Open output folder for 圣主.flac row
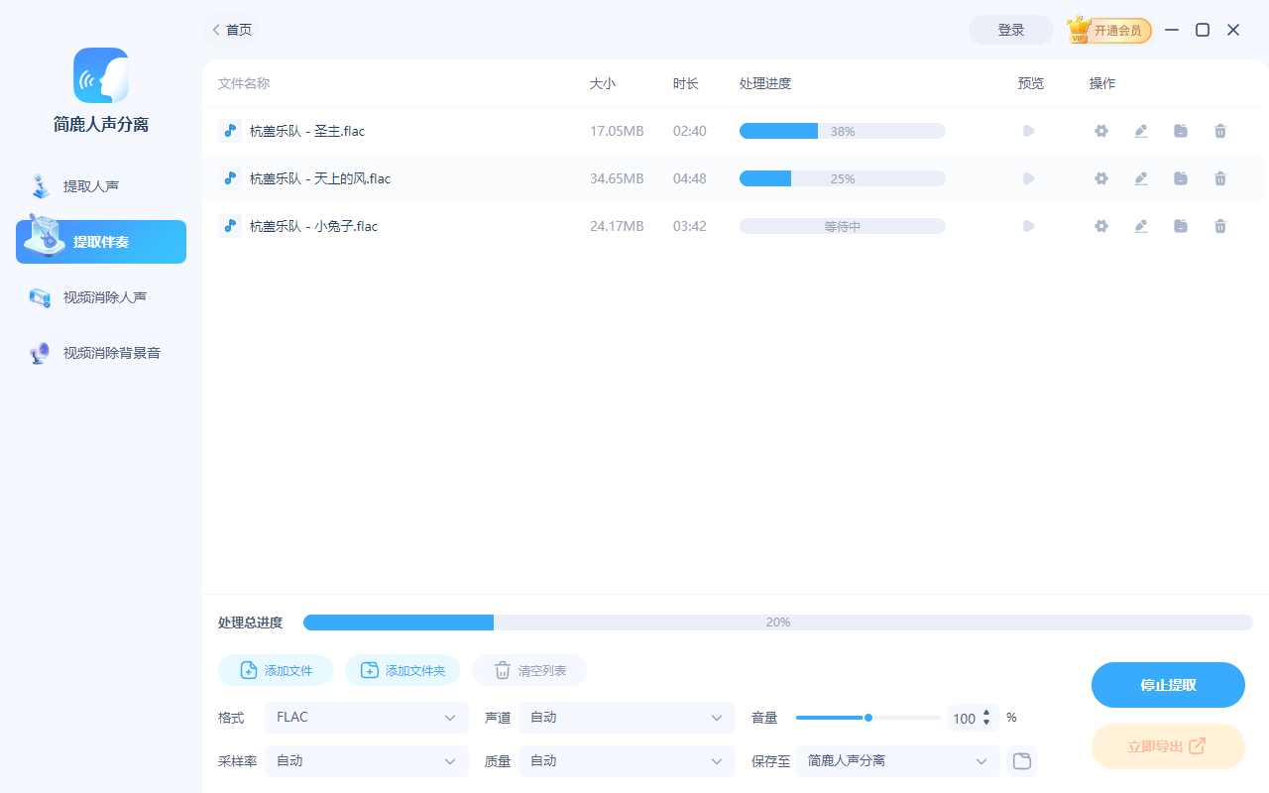This screenshot has width=1269, height=793. [1181, 131]
